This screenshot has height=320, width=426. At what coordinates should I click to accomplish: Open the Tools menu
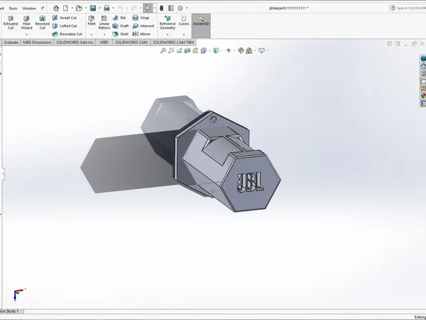tap(13, 9)
